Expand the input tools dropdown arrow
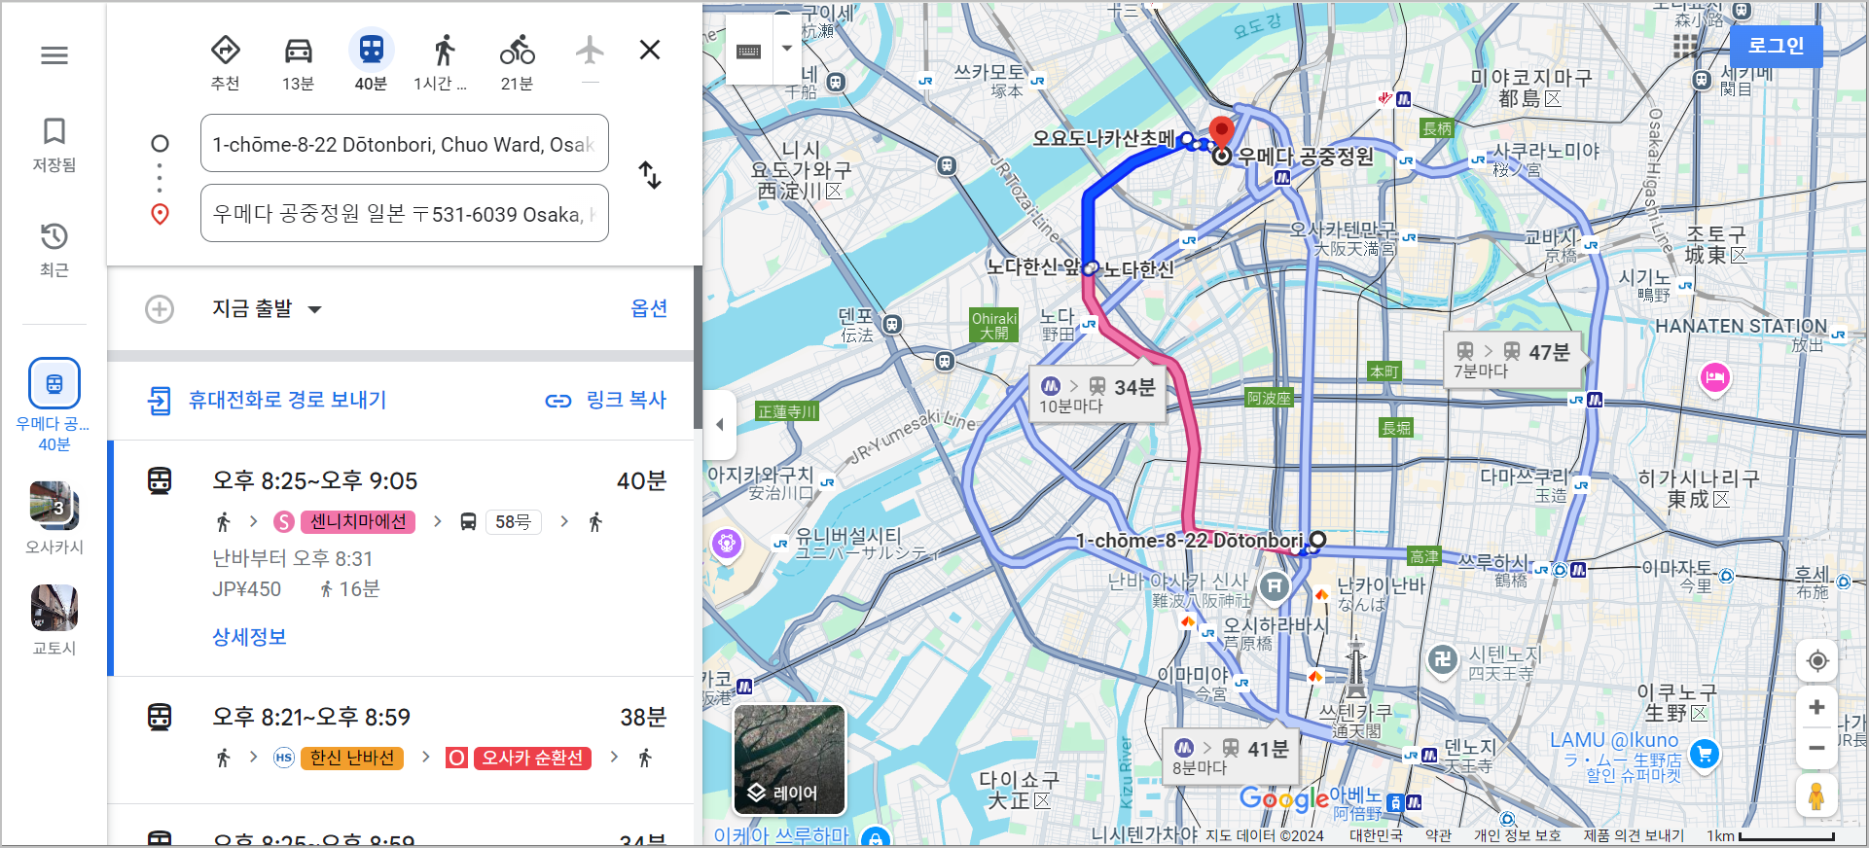The width and height of the screenshot is (1869, 848). click(786, 49)
